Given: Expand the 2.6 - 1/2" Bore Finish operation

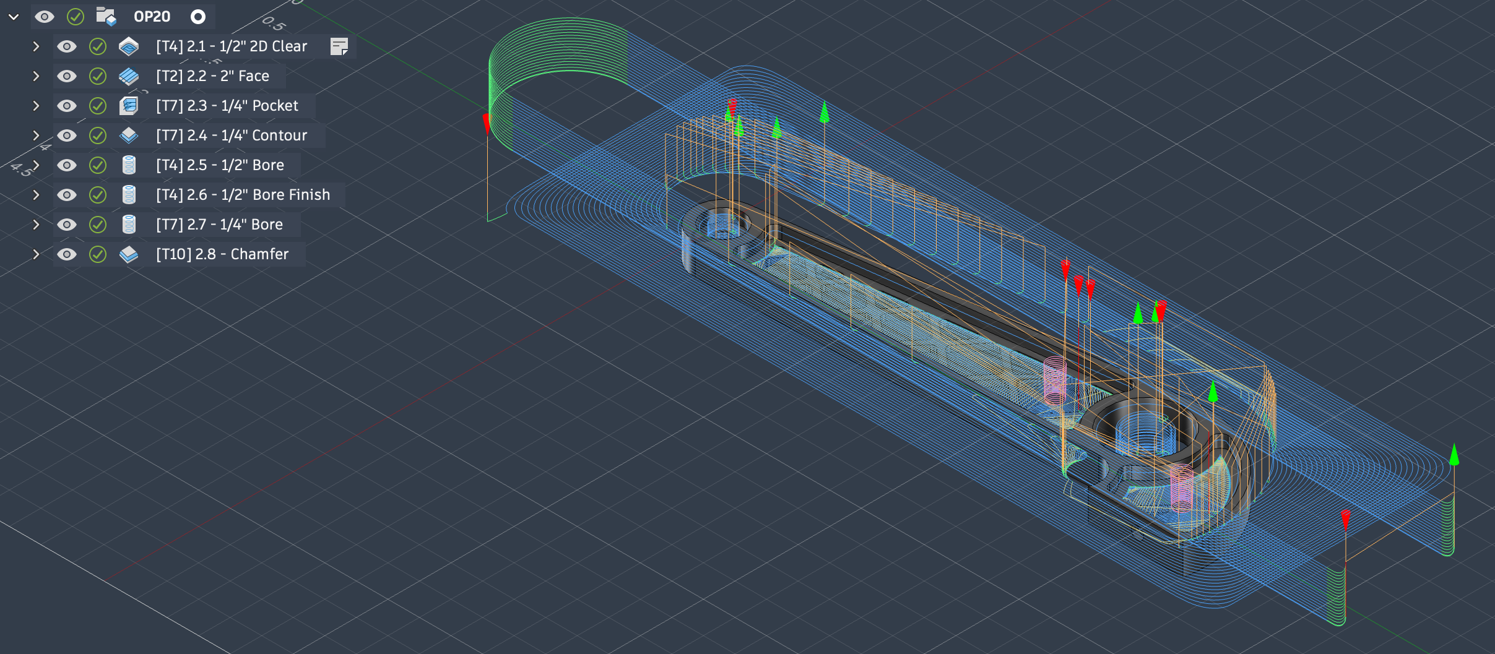Looking at the screenshot, I should pyautogui.click(x=36, y=195).
